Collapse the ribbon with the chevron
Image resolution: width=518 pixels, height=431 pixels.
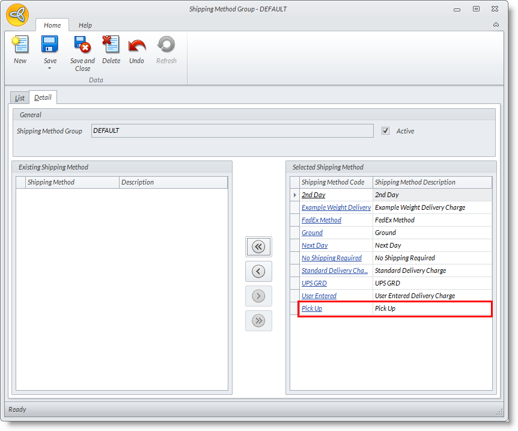click(496, 25)
